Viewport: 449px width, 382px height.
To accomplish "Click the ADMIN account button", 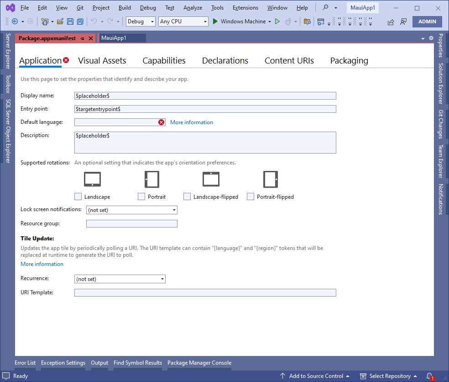I will click(427, 21).
